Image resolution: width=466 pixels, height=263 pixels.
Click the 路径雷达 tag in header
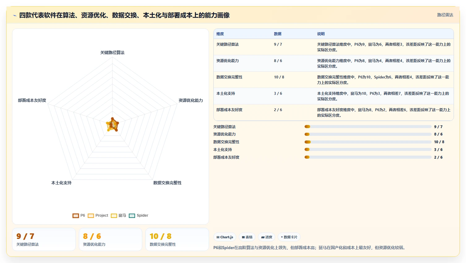pyautogui.click(x=445, y=15)
